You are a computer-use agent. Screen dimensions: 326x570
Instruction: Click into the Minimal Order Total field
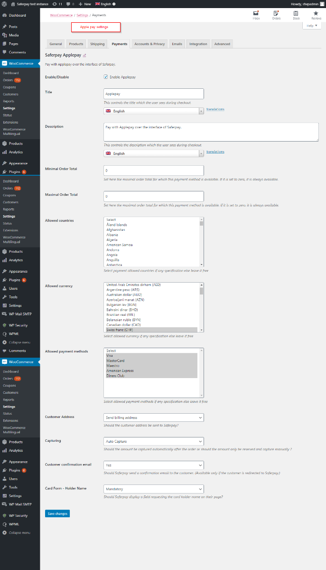153,170
